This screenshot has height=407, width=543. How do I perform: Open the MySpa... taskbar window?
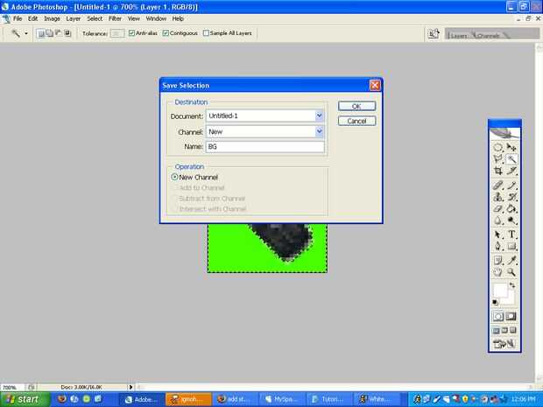point(281,399)
